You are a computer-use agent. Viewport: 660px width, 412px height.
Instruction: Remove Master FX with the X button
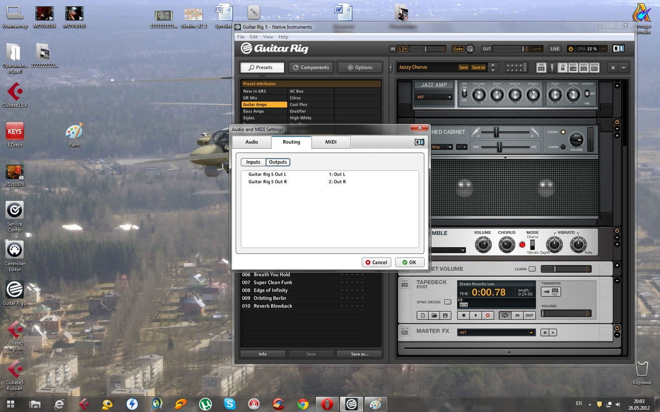544,333
